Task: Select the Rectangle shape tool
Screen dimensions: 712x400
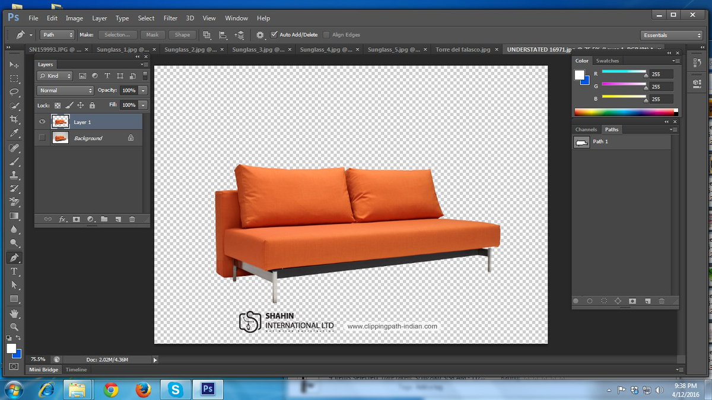Action: pyautogui.click(x=14, y=299)
